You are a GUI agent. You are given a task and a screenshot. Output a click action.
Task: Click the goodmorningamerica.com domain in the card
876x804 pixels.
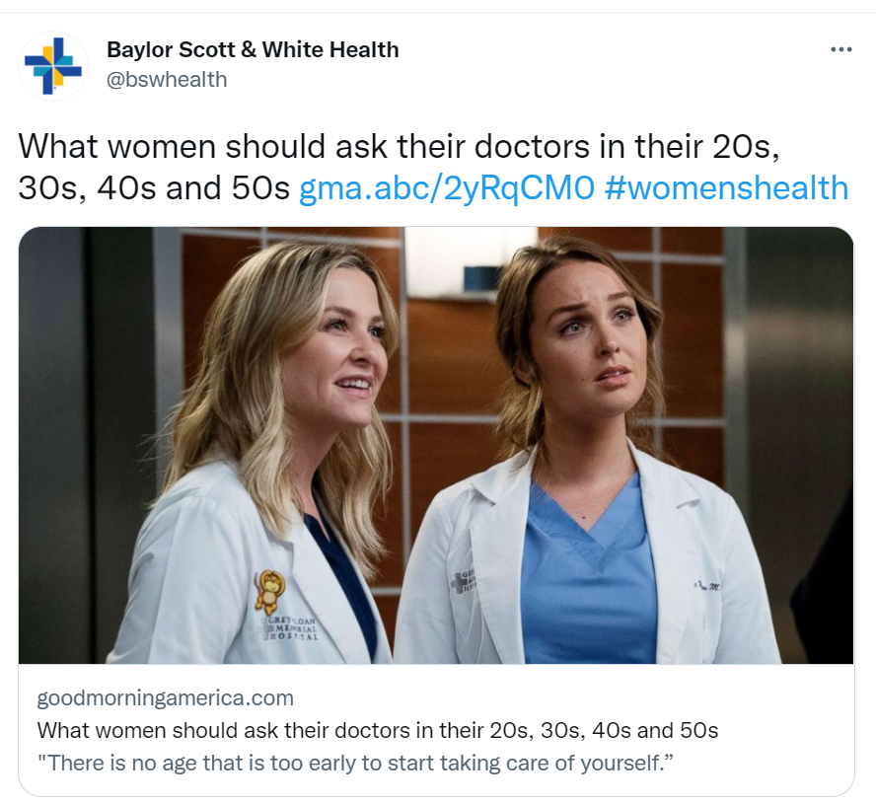coord(166,698)
